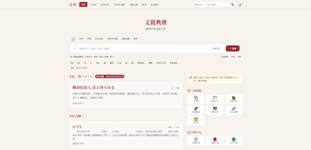
Task: Select the 蒙学 search category tab
Action: (x=135, y=39)
